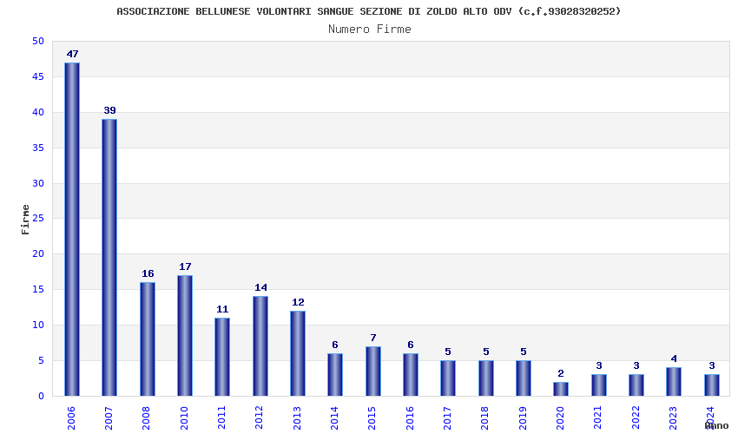The height and width of the screenshot is (434, 738).
Task: Click the value label 2 above 2020
Action: point(561,373)
